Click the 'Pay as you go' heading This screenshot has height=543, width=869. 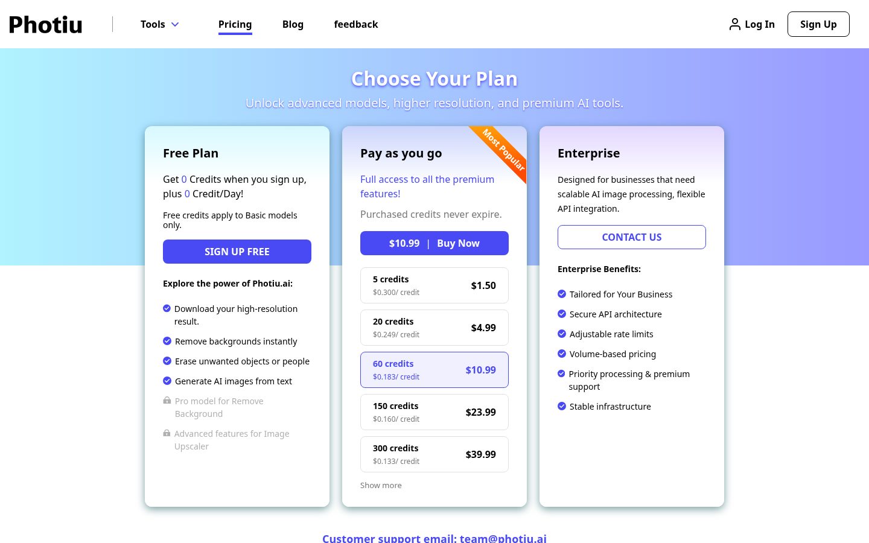[401, 153]
